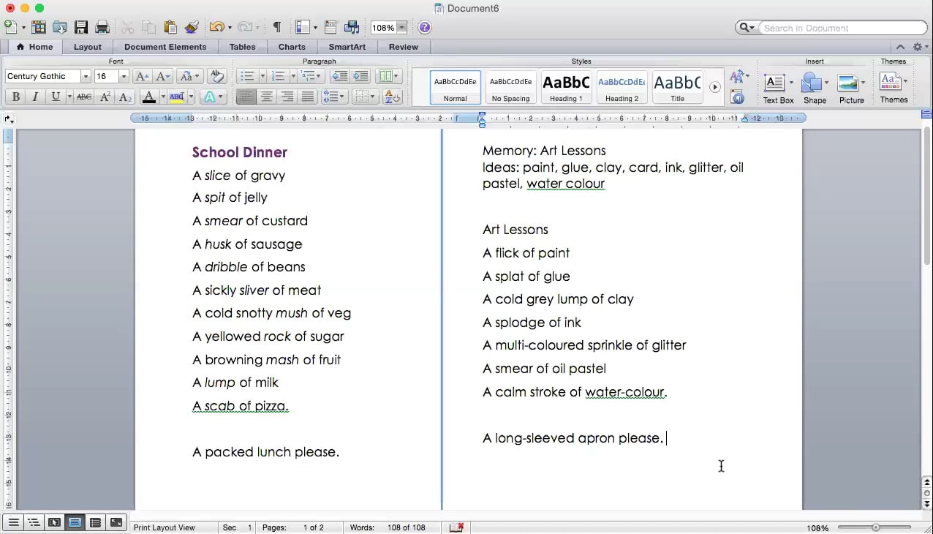The width and height of the screenshot is (933, 534).
Task: Click the purple Help question mark
Action: click(425, 27)
